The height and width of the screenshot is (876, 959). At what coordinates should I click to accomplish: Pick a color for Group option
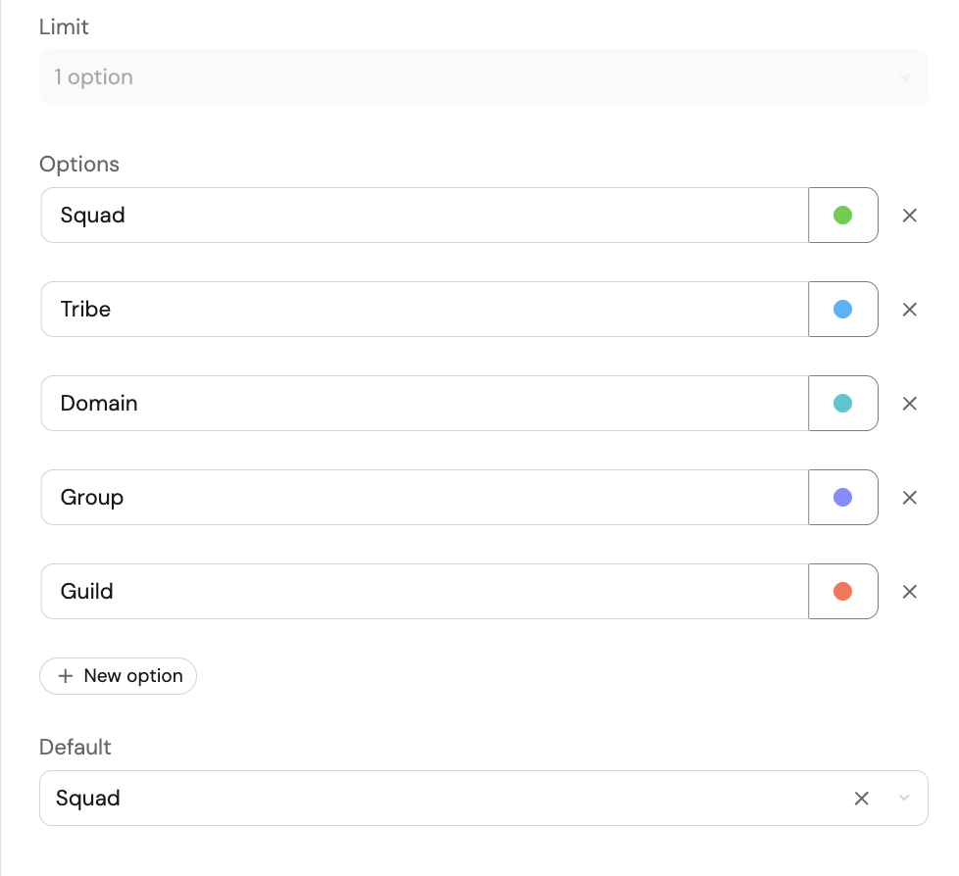click(x=842, y=498)
